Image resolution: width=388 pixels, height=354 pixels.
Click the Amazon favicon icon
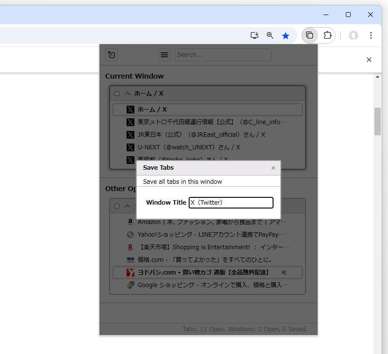click(x=130, y=222)
